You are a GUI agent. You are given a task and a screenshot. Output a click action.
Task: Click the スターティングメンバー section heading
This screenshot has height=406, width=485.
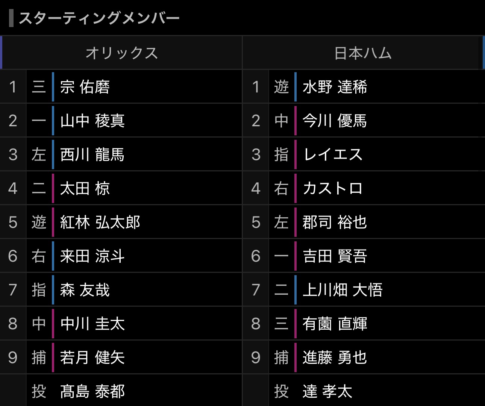(99, 18)
